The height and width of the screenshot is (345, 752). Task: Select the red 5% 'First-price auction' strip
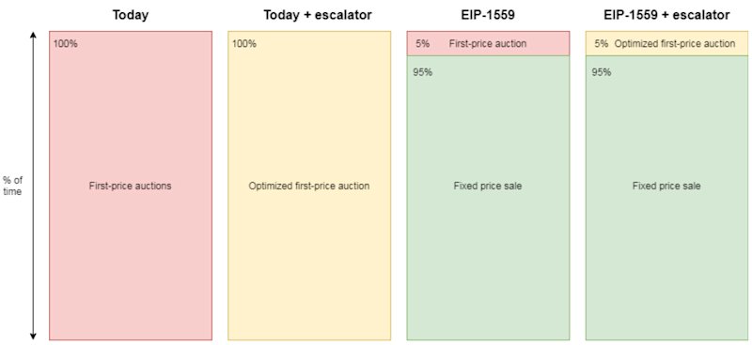[488, 43]
